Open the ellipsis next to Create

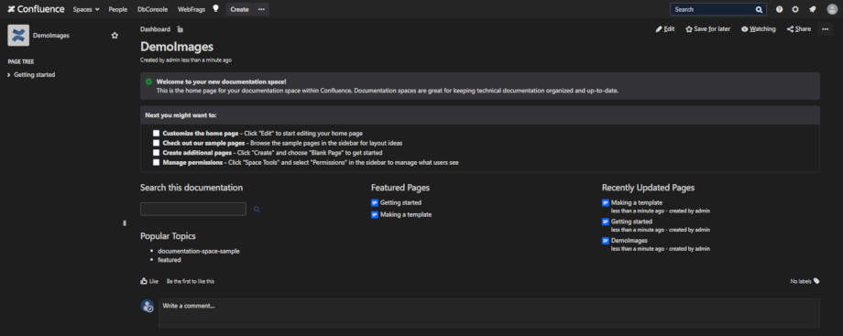(261, 9)
